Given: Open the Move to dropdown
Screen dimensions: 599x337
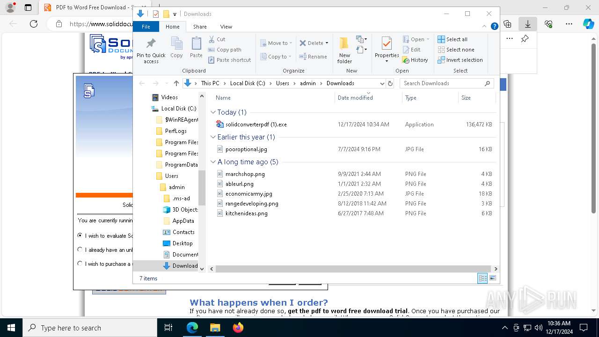Looking at the screenshot, I should pyautogui.click(x=276, y=43).
